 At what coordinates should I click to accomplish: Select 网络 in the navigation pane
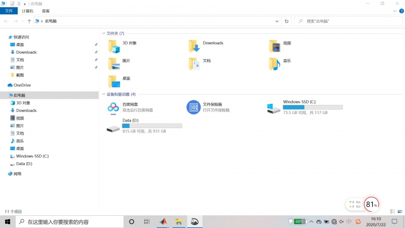pos(17,174)
